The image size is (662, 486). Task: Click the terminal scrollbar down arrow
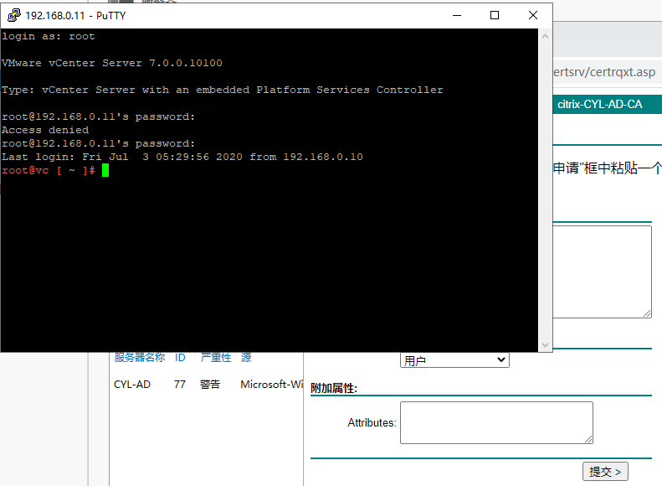pyautogui.click(x=546, y=344)
